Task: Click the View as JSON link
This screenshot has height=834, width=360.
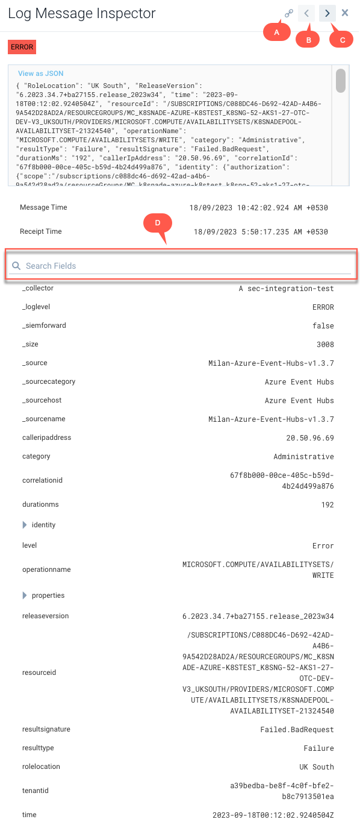Action: 41,74
